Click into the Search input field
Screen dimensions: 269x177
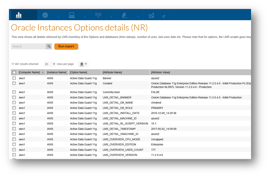[28, 46]
